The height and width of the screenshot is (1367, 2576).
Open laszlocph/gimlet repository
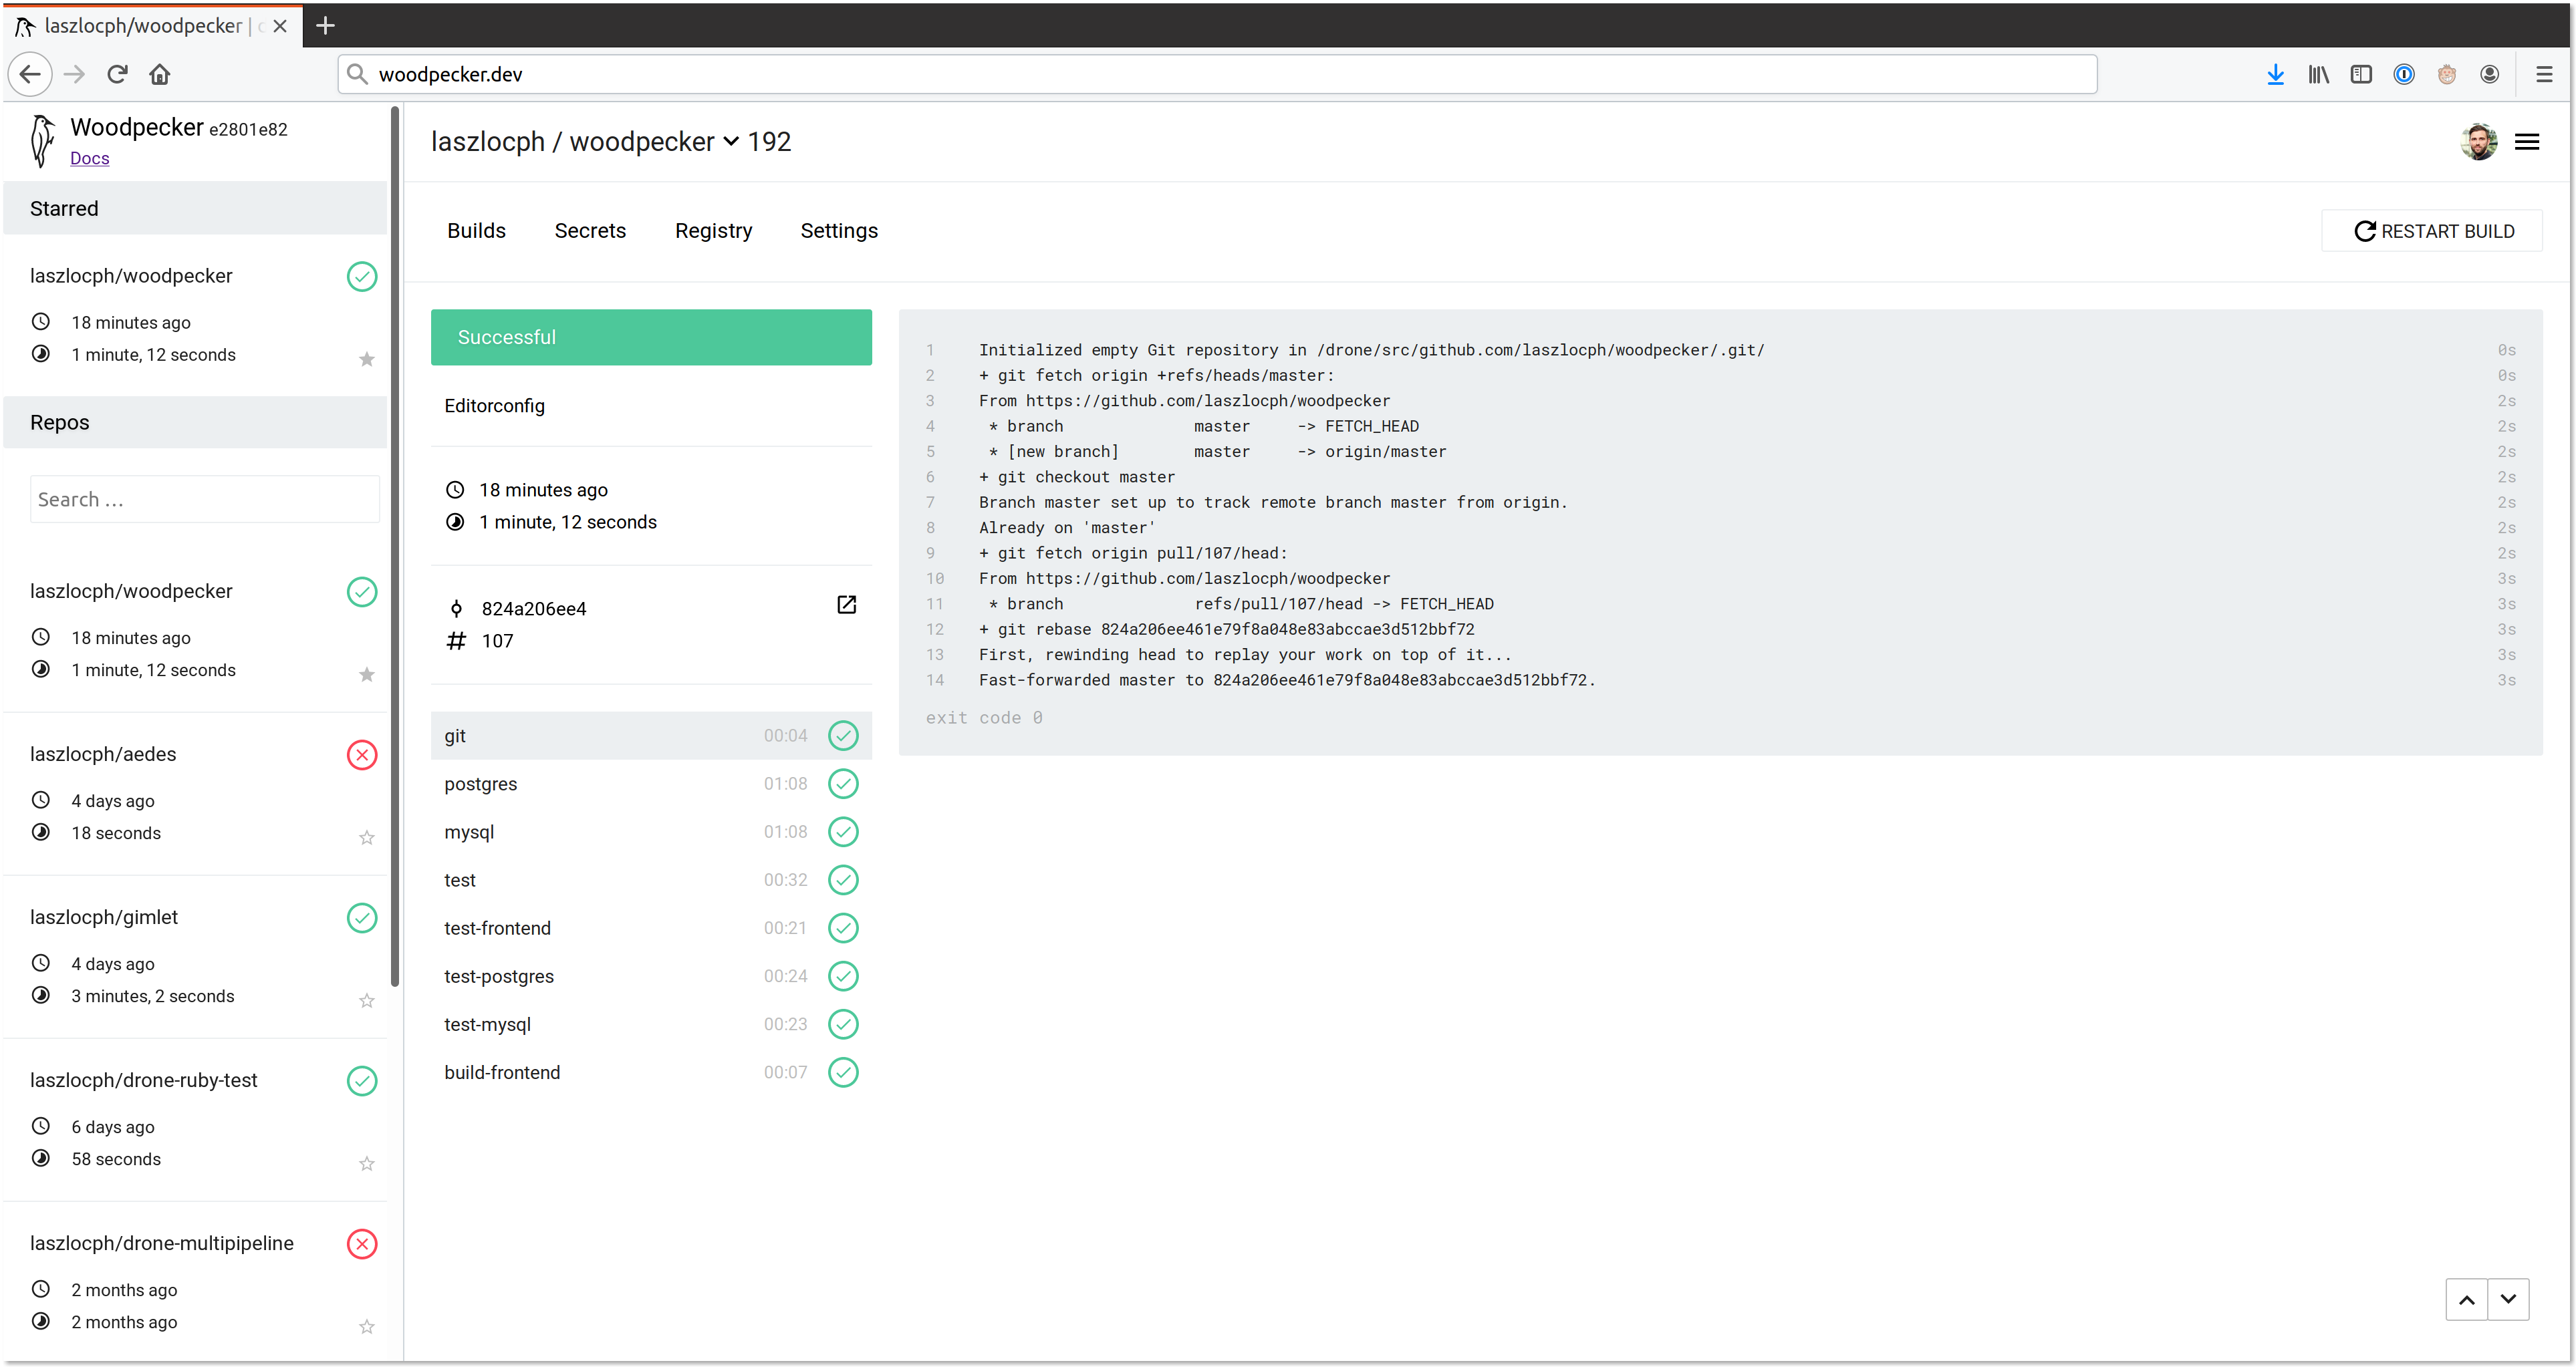104,917
